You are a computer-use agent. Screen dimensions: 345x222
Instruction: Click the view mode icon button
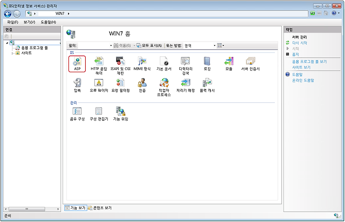pos(219,45)
